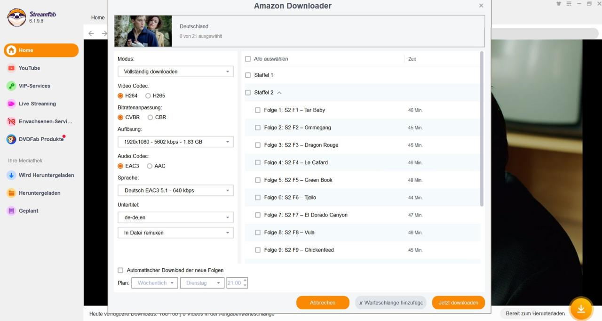
Task: Switch to the Home tab
Action: tap(98, 17)
